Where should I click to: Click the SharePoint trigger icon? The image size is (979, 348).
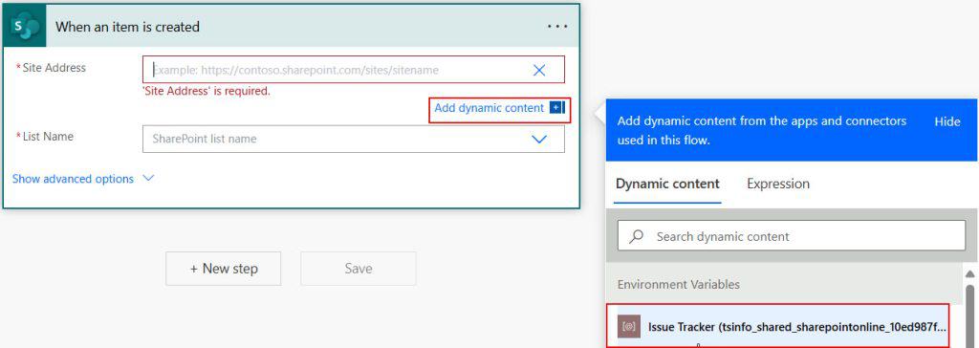point(25,27)
